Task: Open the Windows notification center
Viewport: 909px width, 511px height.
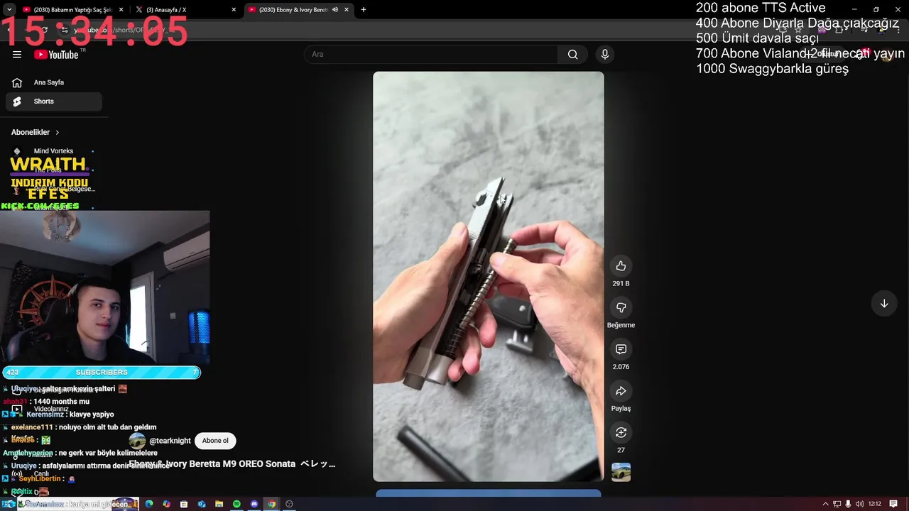Action: pyautogui.click(x=893, y=504)
